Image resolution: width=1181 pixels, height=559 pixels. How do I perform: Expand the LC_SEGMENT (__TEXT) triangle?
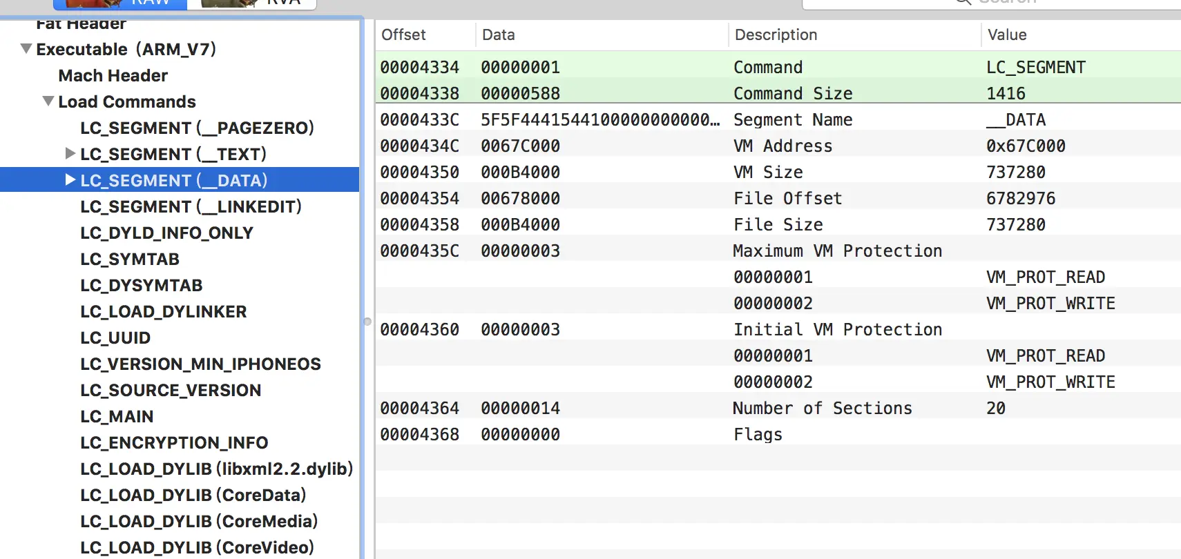(70, 153)
